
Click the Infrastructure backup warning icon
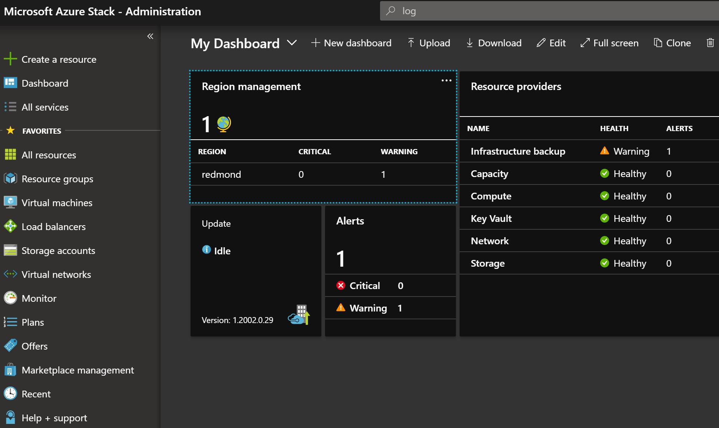(604, 151)
